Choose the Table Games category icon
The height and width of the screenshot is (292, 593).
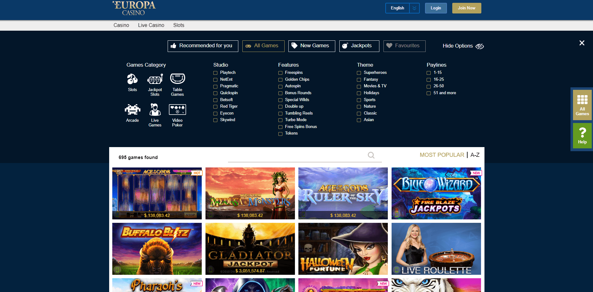pyautogui.click(x=177, y=79)
